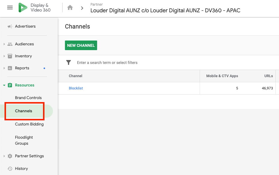This screenshot has height=175, width=279.
Task: Click the Channels page heading
Action: point(77,26)
